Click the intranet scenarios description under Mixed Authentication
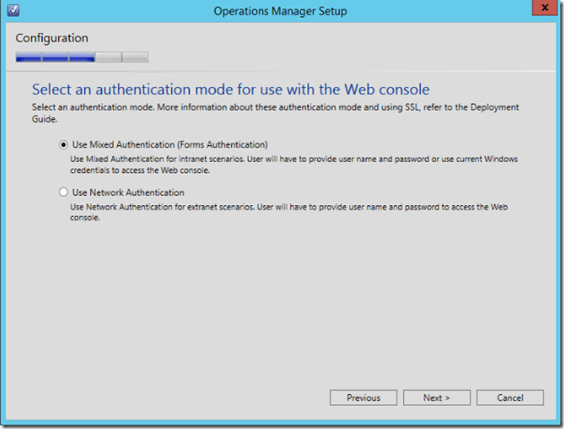This screenshot has height=429, width=564. 294,164
